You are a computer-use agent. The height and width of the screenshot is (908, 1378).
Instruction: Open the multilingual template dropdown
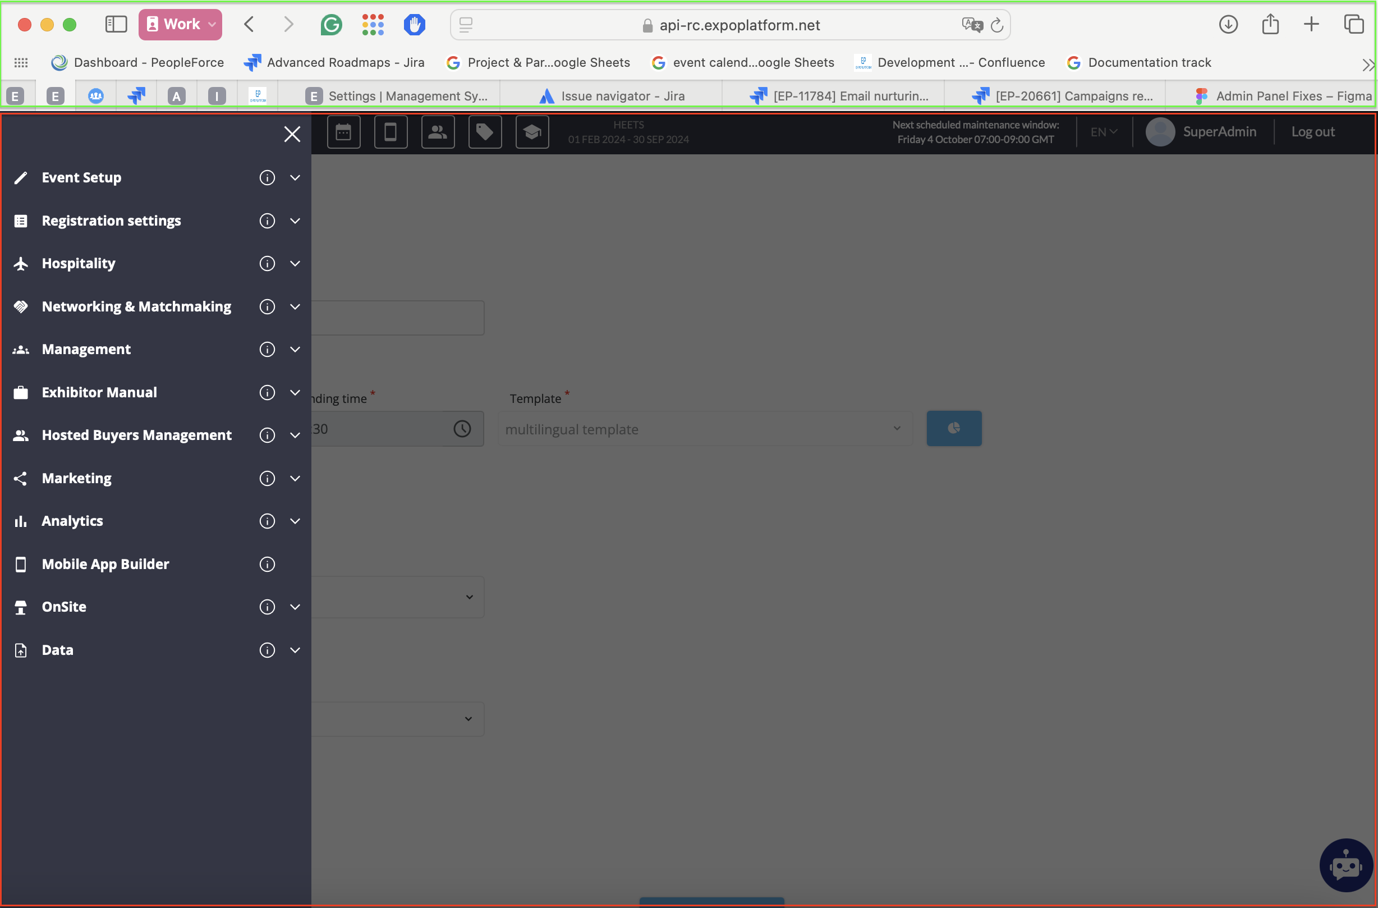(x=705, y=429)
